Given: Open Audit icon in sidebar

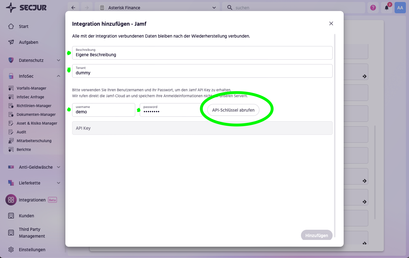Looking at the screenshot, I should 11,132.
